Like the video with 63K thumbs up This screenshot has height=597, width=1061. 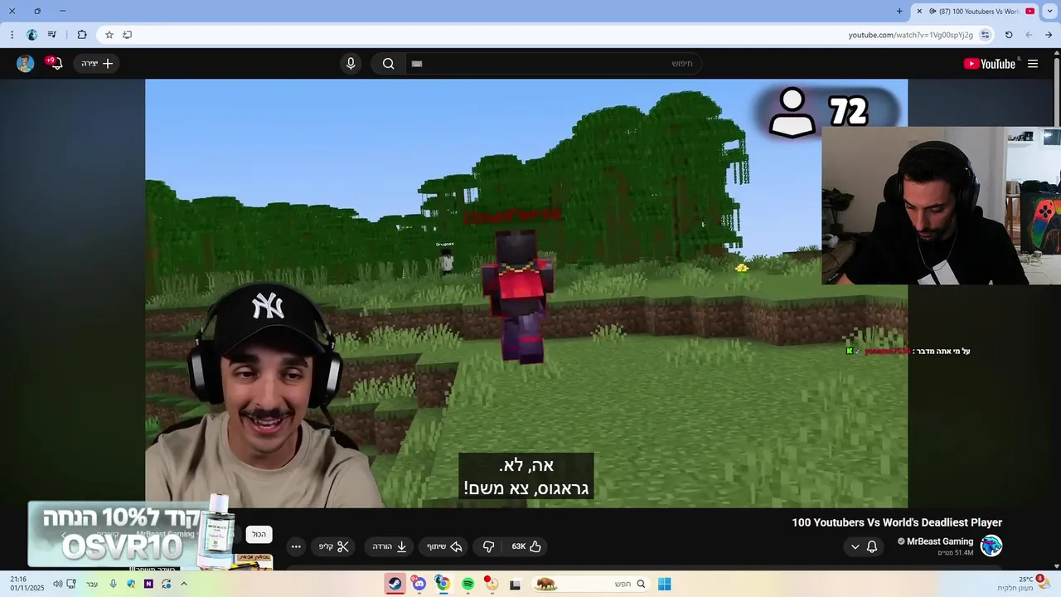pos(526,546)
